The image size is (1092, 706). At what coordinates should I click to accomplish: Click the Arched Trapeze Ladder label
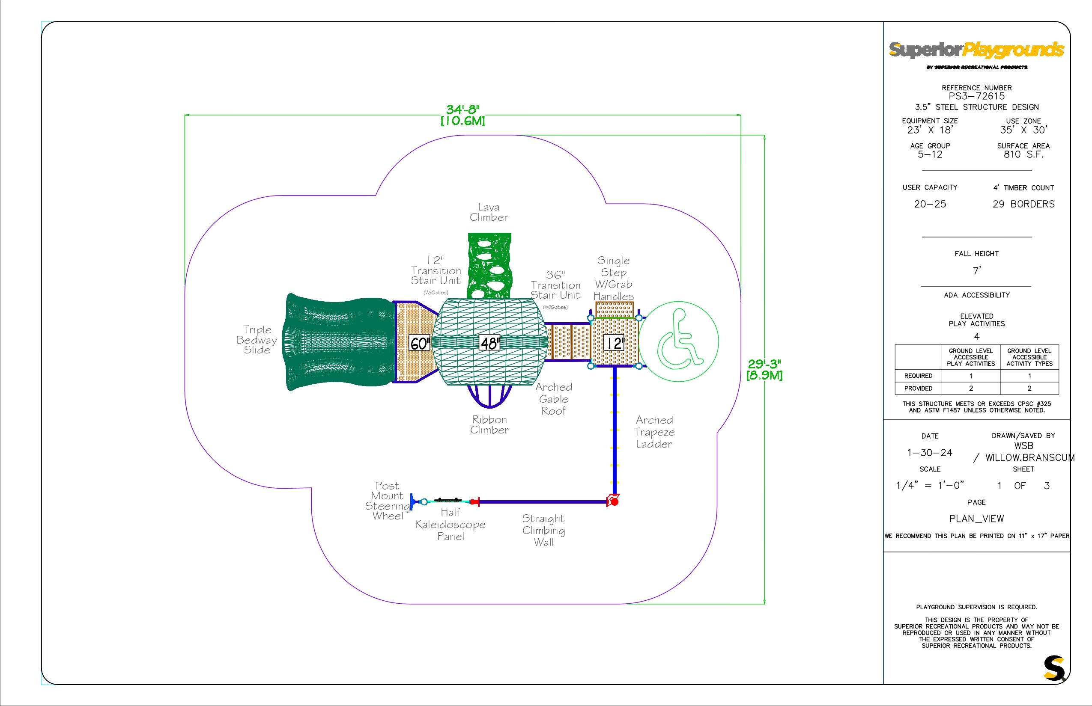pos(654,432)
